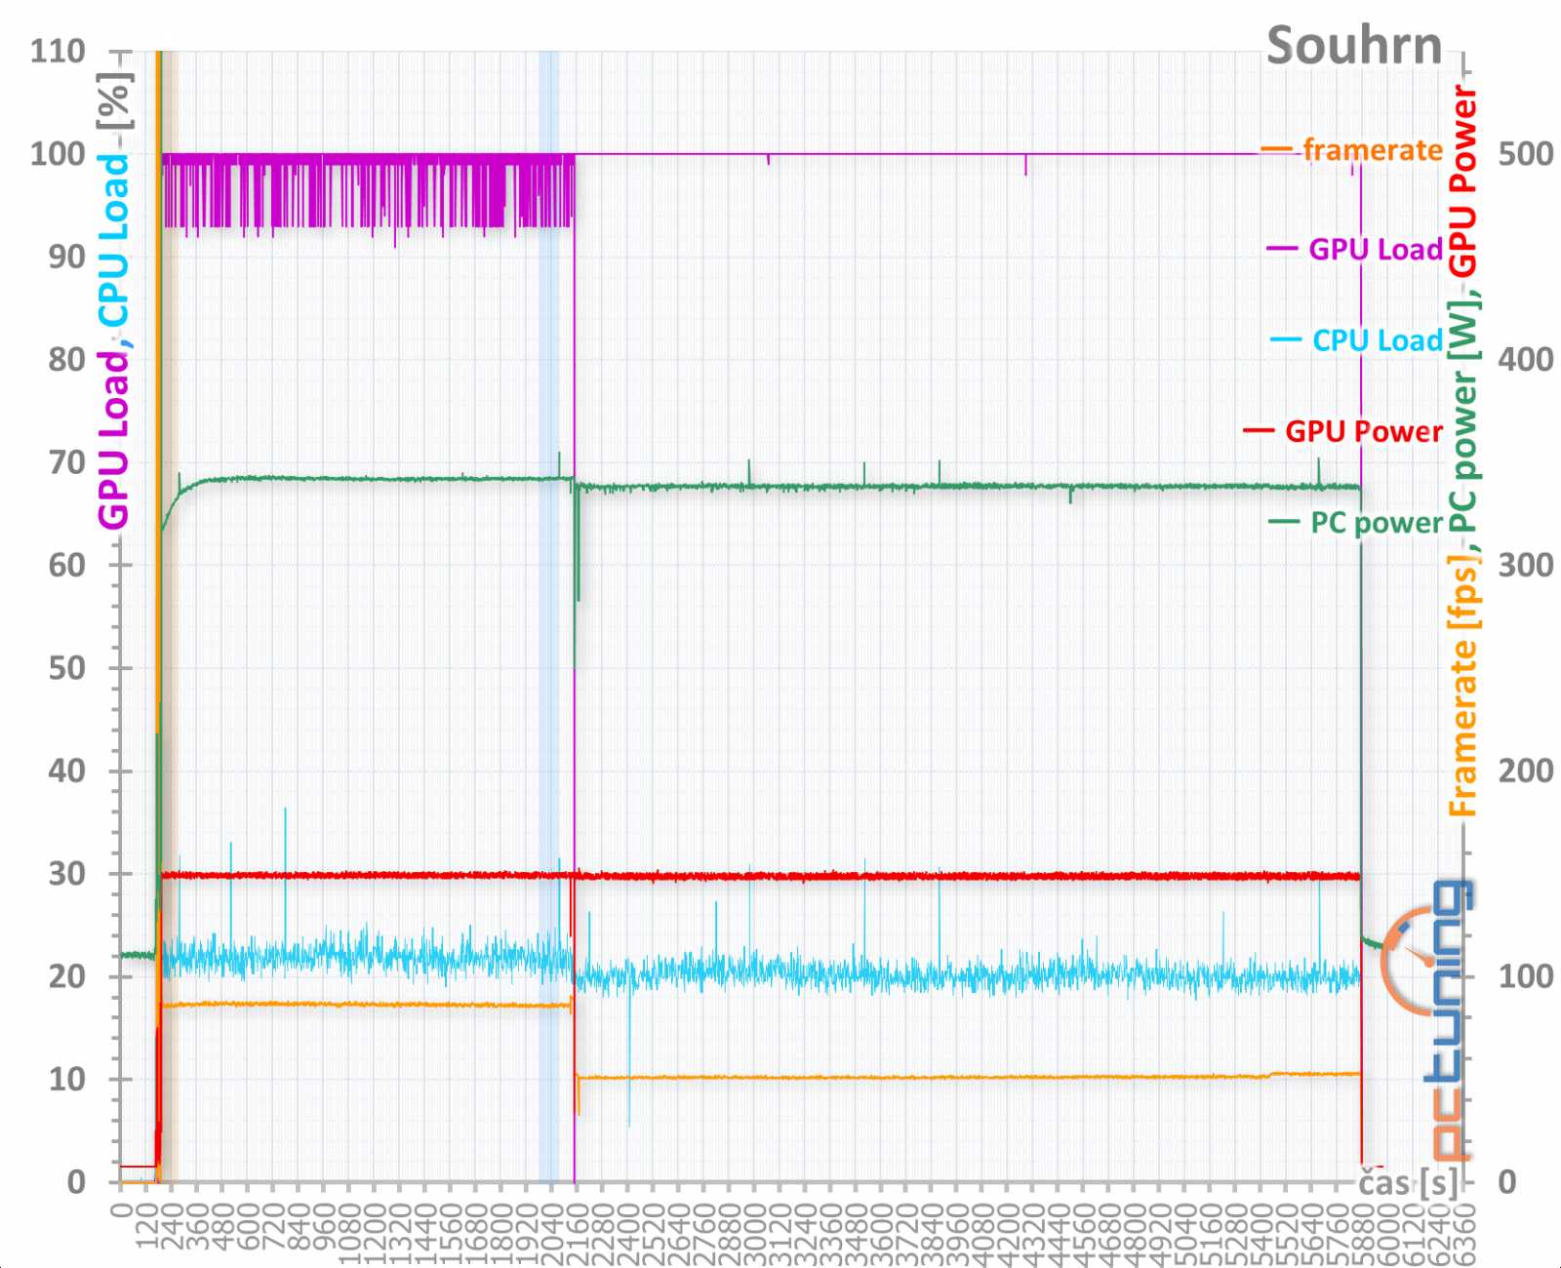
Task: Click left axis value 10
Action: [x=67, y=1079]
